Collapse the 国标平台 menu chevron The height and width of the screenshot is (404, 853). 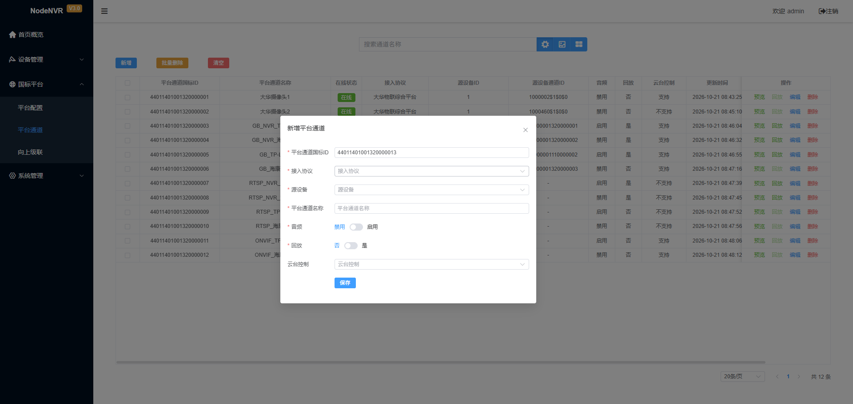82,84
